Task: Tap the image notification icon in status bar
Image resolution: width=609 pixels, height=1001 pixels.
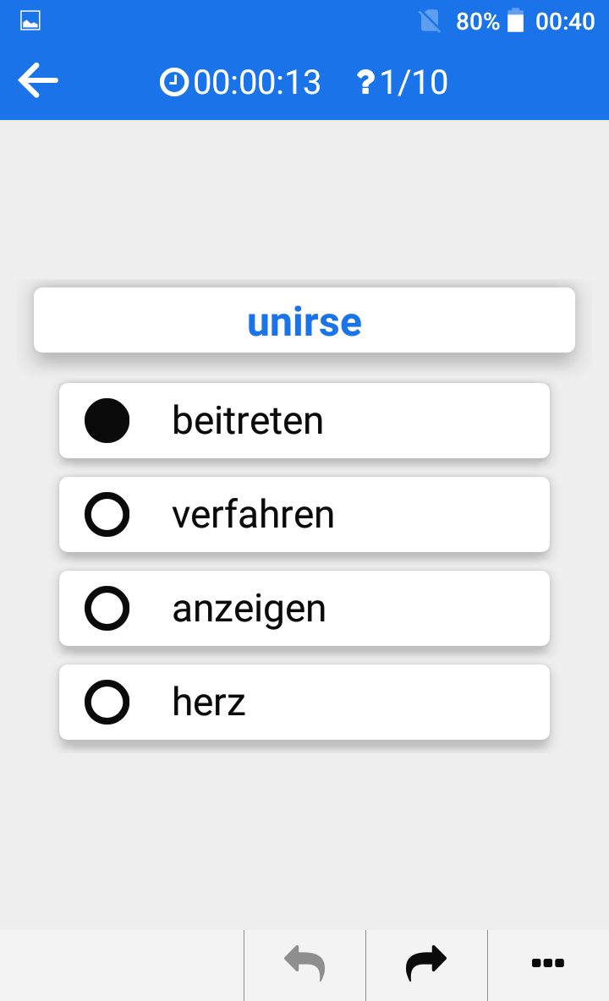Action: point(30,21)
